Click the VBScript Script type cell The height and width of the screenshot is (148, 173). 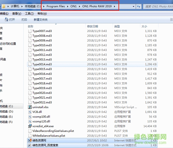point(125,107)
